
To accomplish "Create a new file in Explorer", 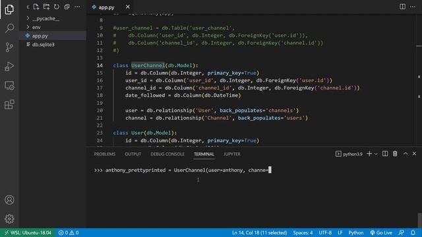I will click(36, 7).
